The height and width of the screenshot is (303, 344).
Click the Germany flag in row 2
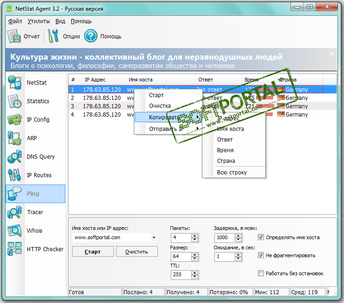tap(281, 98)
